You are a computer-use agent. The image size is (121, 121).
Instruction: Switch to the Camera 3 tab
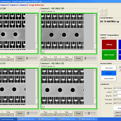pos(14,5)
